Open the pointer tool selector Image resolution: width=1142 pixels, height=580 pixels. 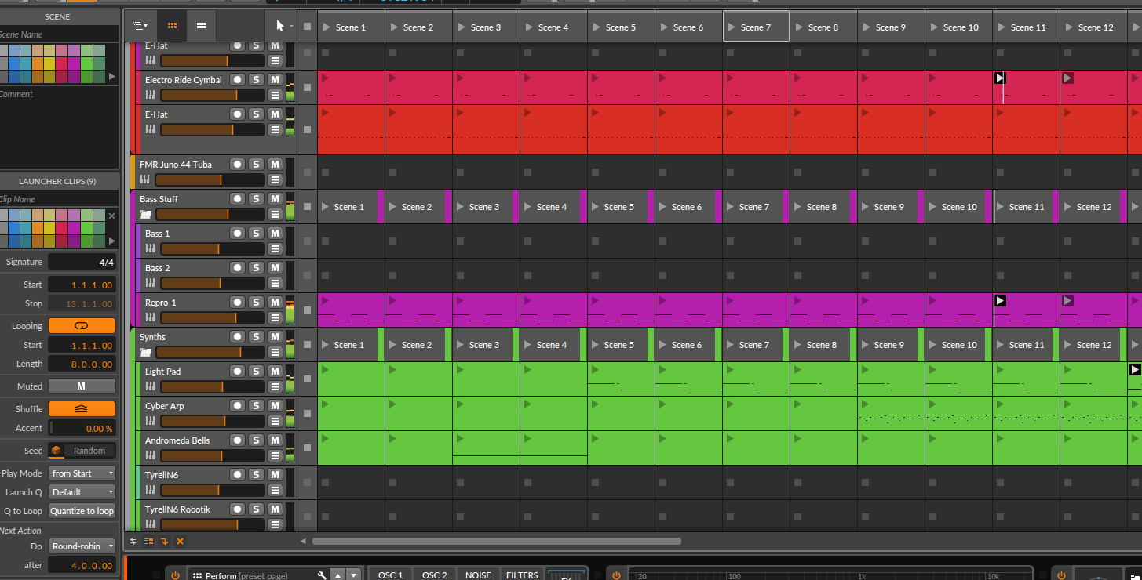click(283, 26)
